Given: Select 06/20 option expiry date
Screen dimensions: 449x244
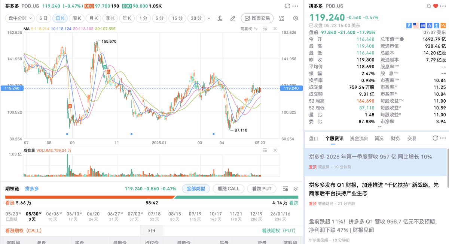Looking at the screenshot, I should pos(93,216).
